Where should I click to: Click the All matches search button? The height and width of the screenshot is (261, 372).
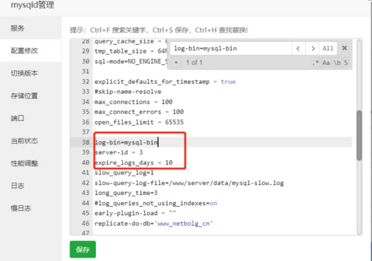328,48
